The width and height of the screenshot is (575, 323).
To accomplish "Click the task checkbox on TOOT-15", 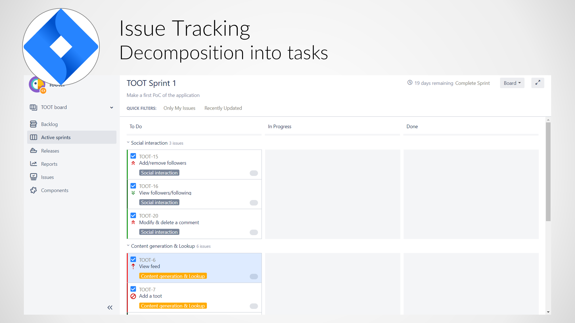I will click(133, 156).
